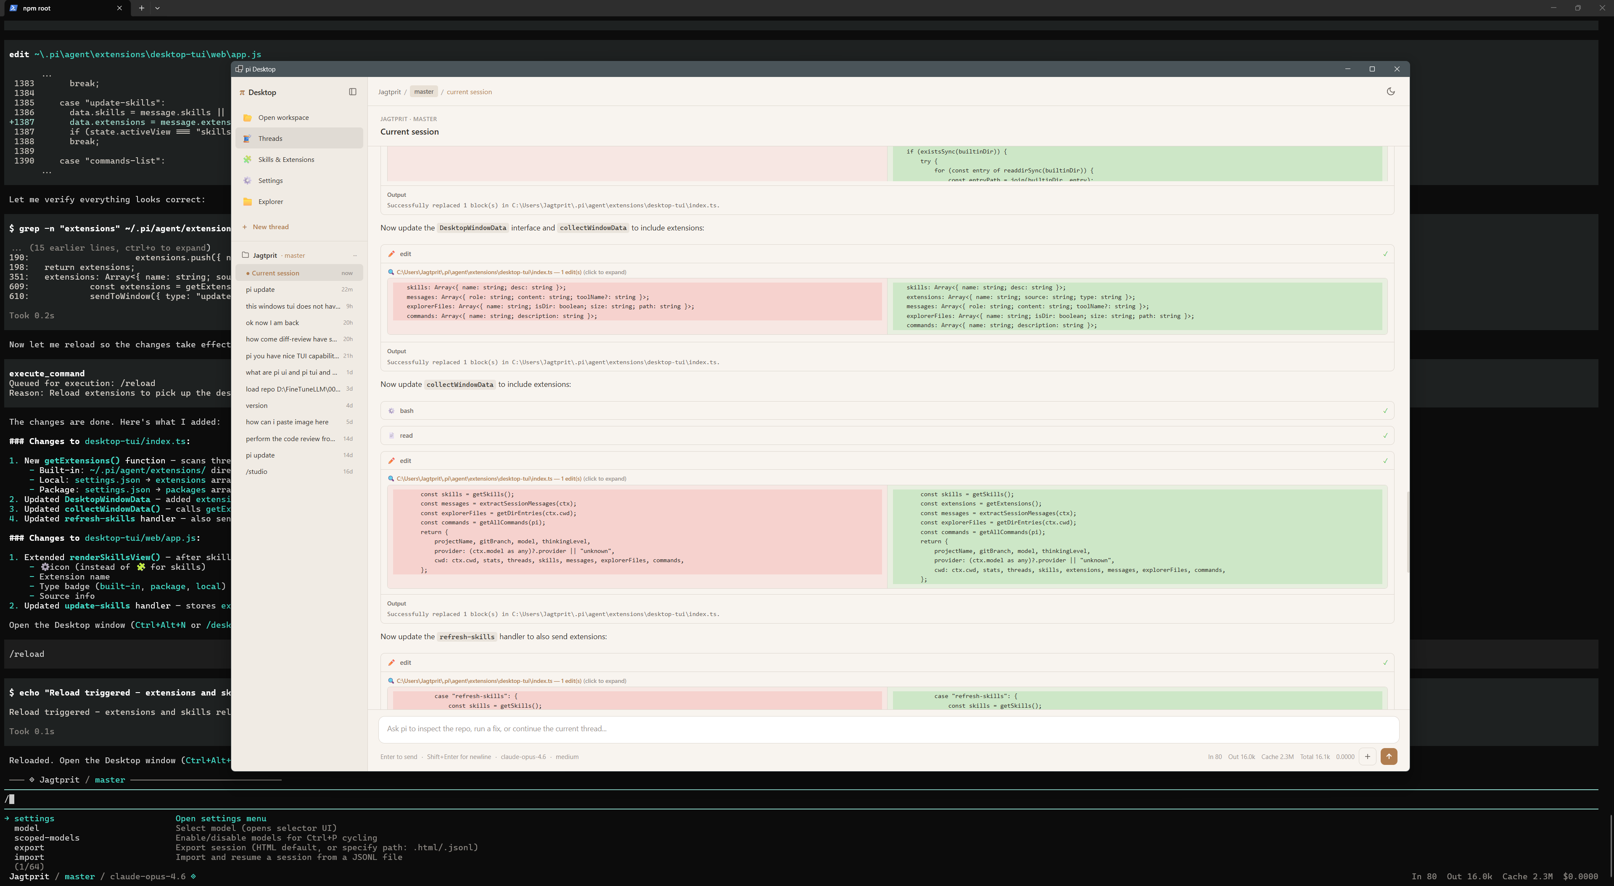Click the claude-opus-4.6 model label
The image size is (1614, 886).
pos(523,757)
